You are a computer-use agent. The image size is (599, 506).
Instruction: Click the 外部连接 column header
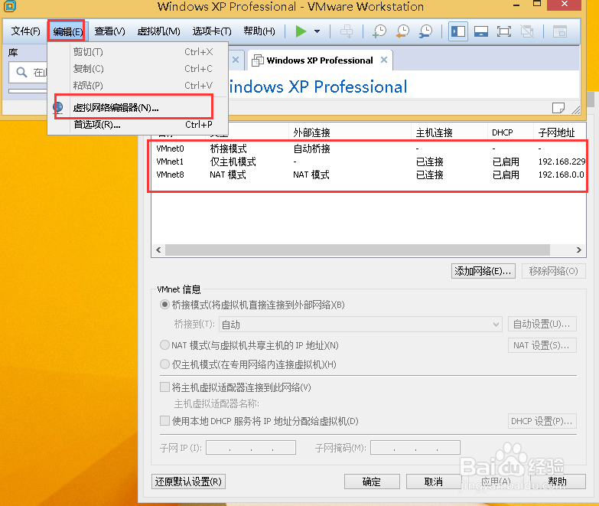350,132
